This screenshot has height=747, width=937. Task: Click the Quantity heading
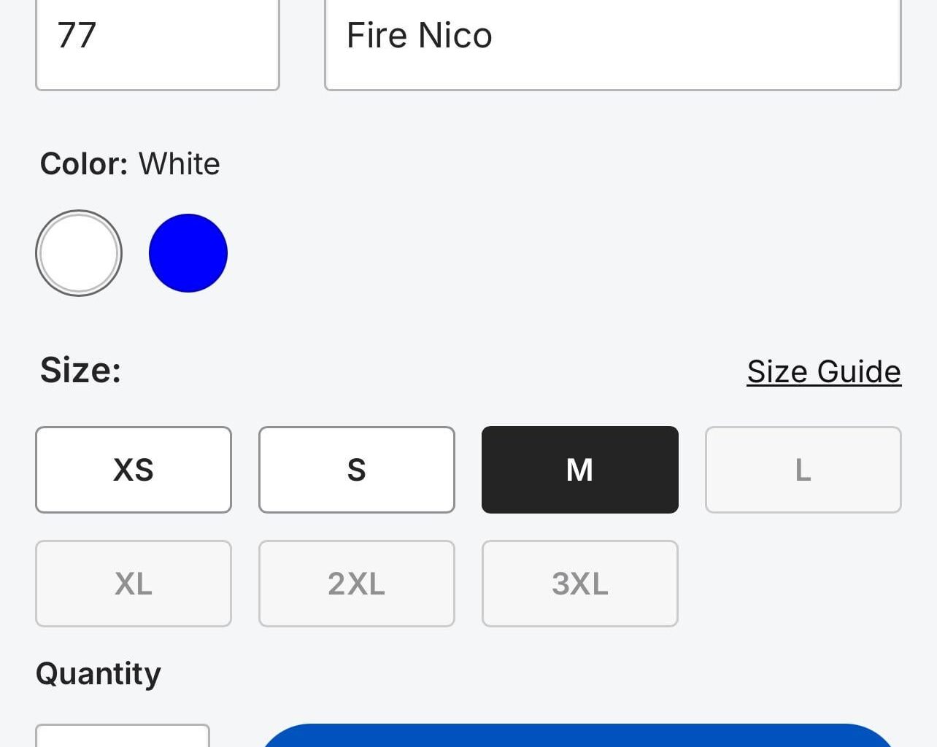(x=99, y=673)
